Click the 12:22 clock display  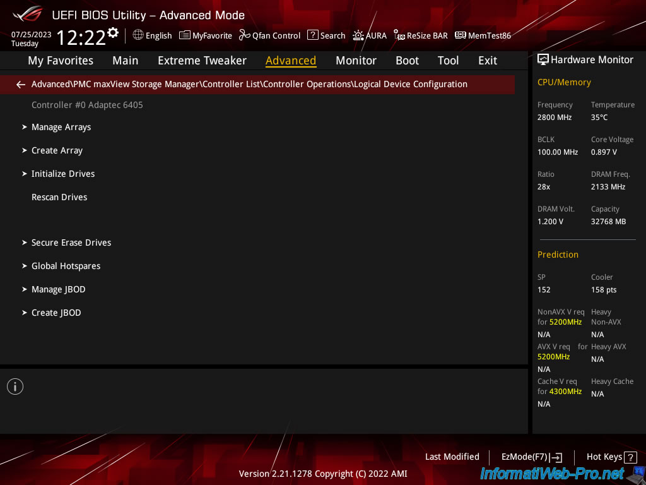tap(81, 37)
